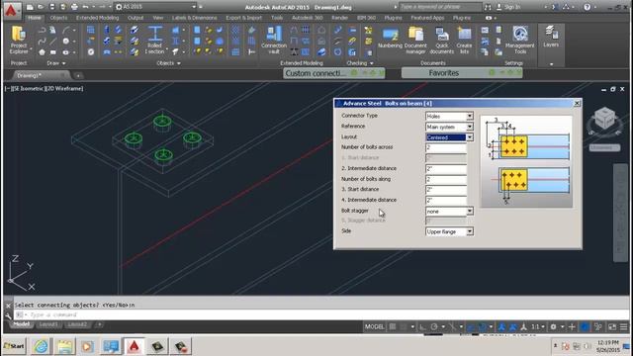
Task: Select the Rolled I section tool
Action: 154,41
